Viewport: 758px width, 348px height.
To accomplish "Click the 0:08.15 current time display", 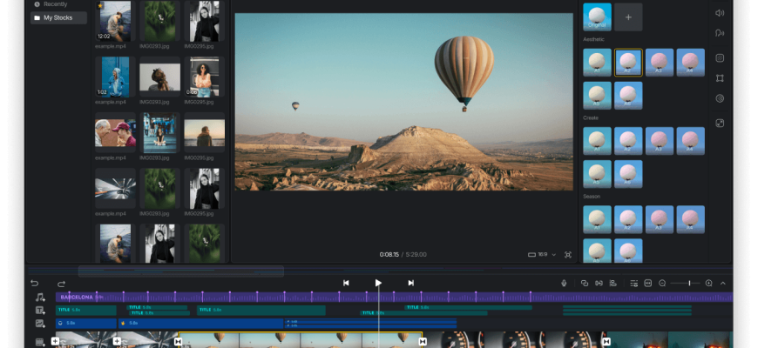I will [389, 255].
